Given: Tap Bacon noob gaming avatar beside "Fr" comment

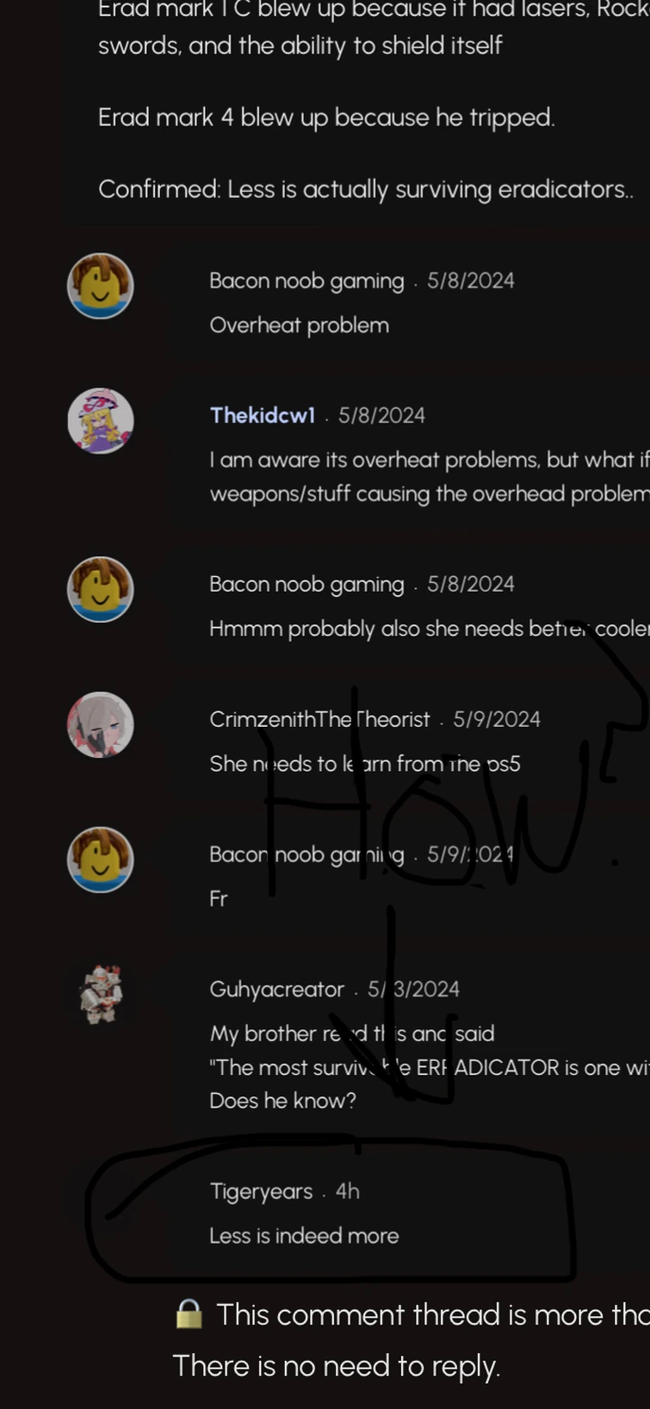Looking at the screenshot, I should (x=101, y=860).
